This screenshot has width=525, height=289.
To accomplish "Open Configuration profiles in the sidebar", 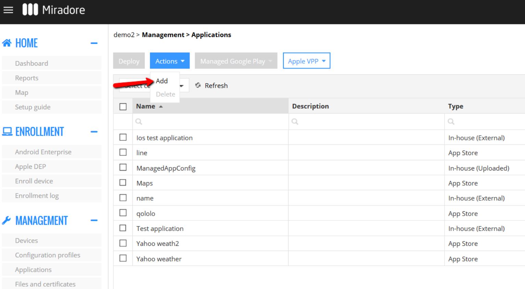I will [x=52, y=255].
